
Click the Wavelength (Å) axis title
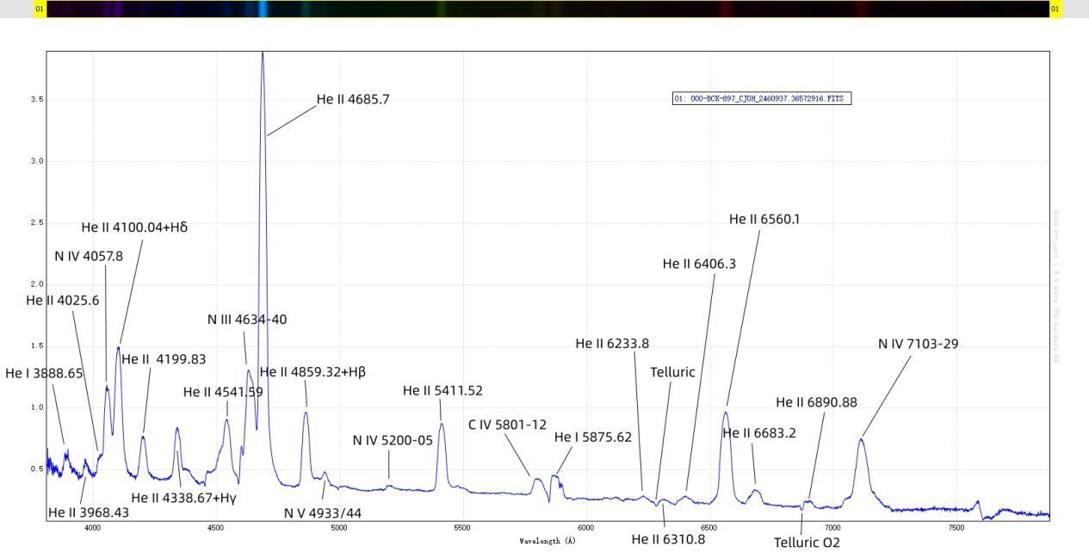[547, 541]
